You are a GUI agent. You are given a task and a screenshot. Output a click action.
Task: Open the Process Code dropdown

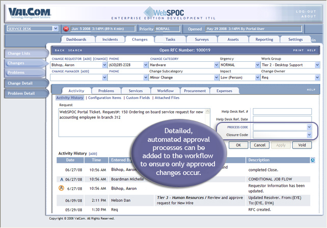point(309,127)
